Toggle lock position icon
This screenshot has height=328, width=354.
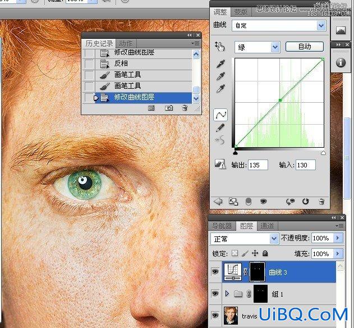255,253
